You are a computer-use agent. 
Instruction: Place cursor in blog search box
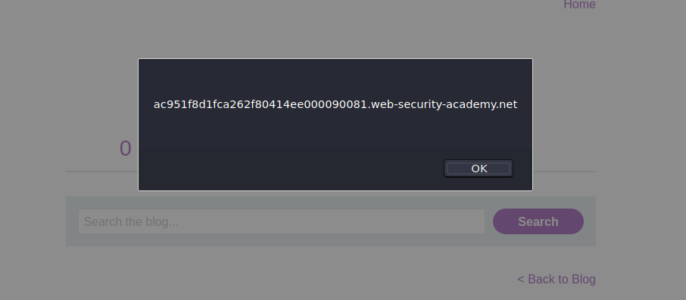[282, 221]
